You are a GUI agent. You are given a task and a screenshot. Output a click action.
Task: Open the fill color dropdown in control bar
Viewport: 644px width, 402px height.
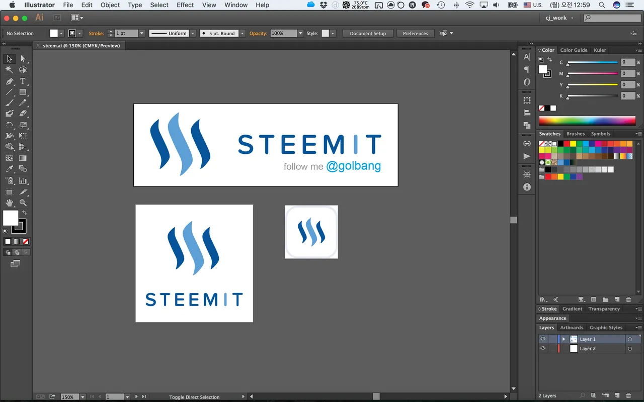pyautogui.click(x=61, y=34)
